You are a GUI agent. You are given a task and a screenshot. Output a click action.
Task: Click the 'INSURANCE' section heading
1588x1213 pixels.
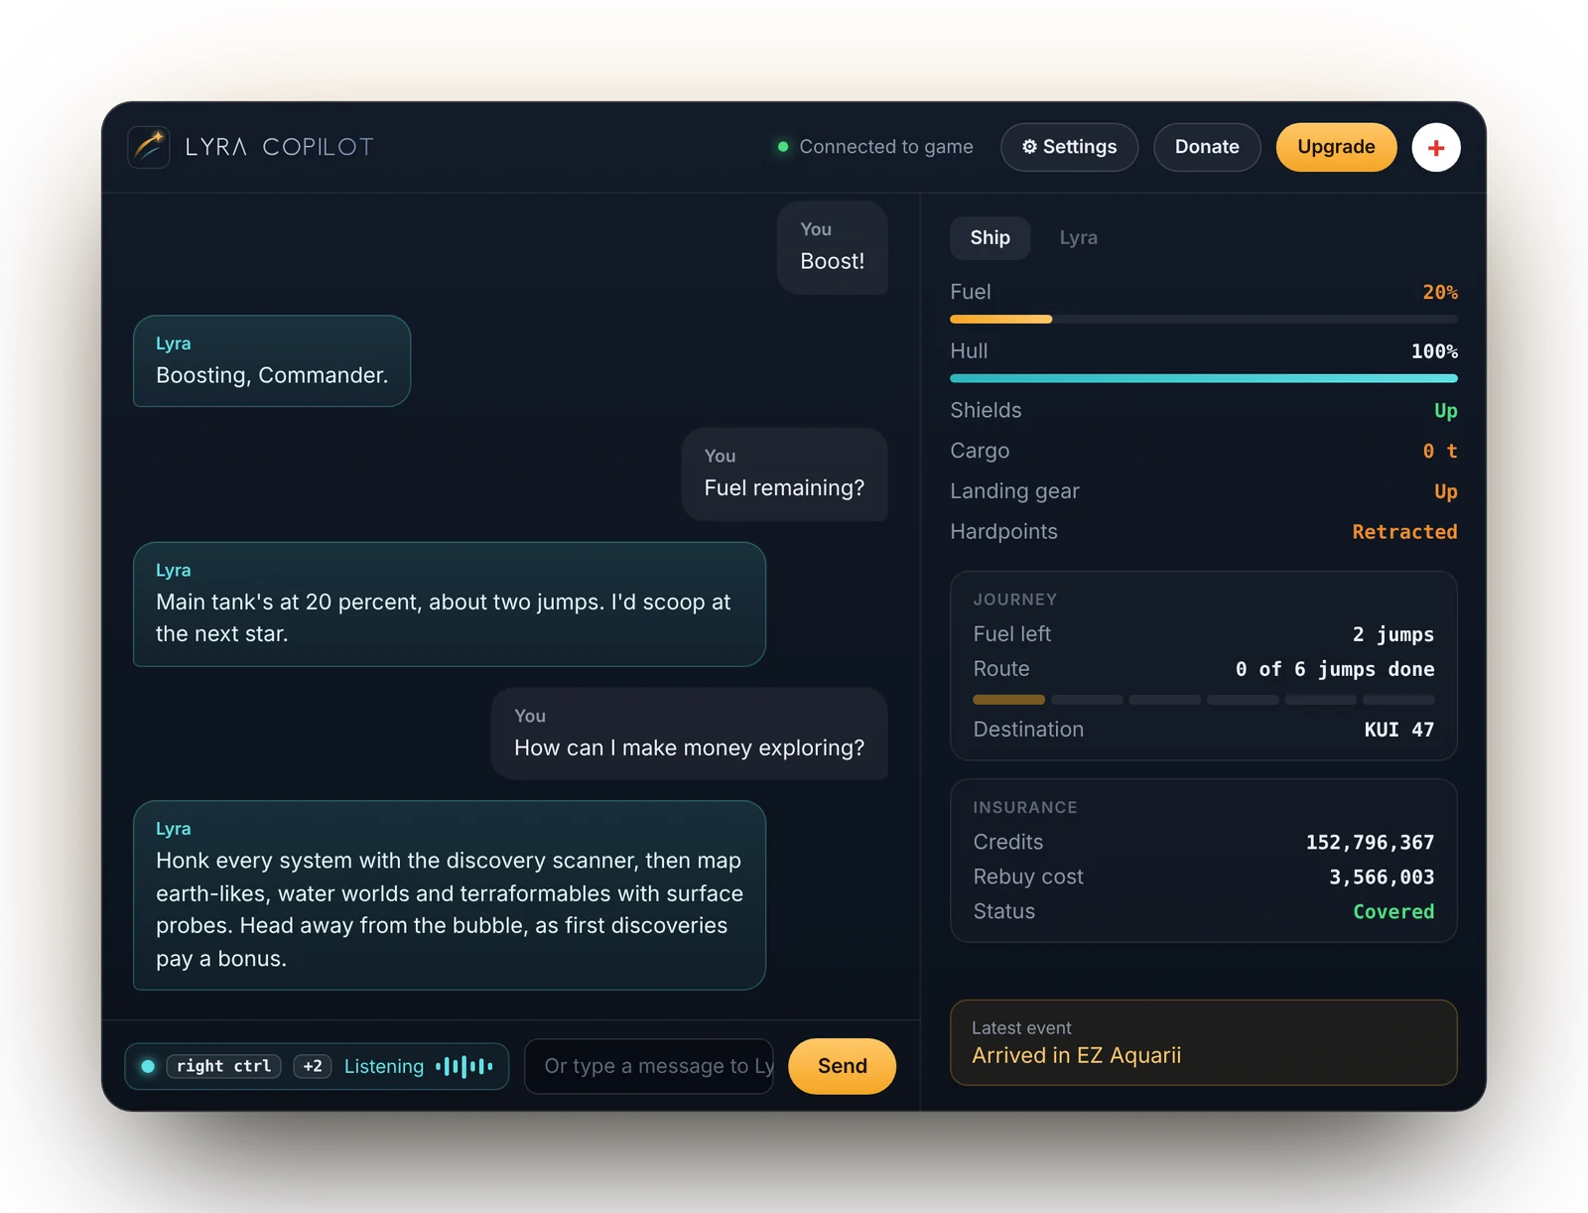coord(1024,808)
